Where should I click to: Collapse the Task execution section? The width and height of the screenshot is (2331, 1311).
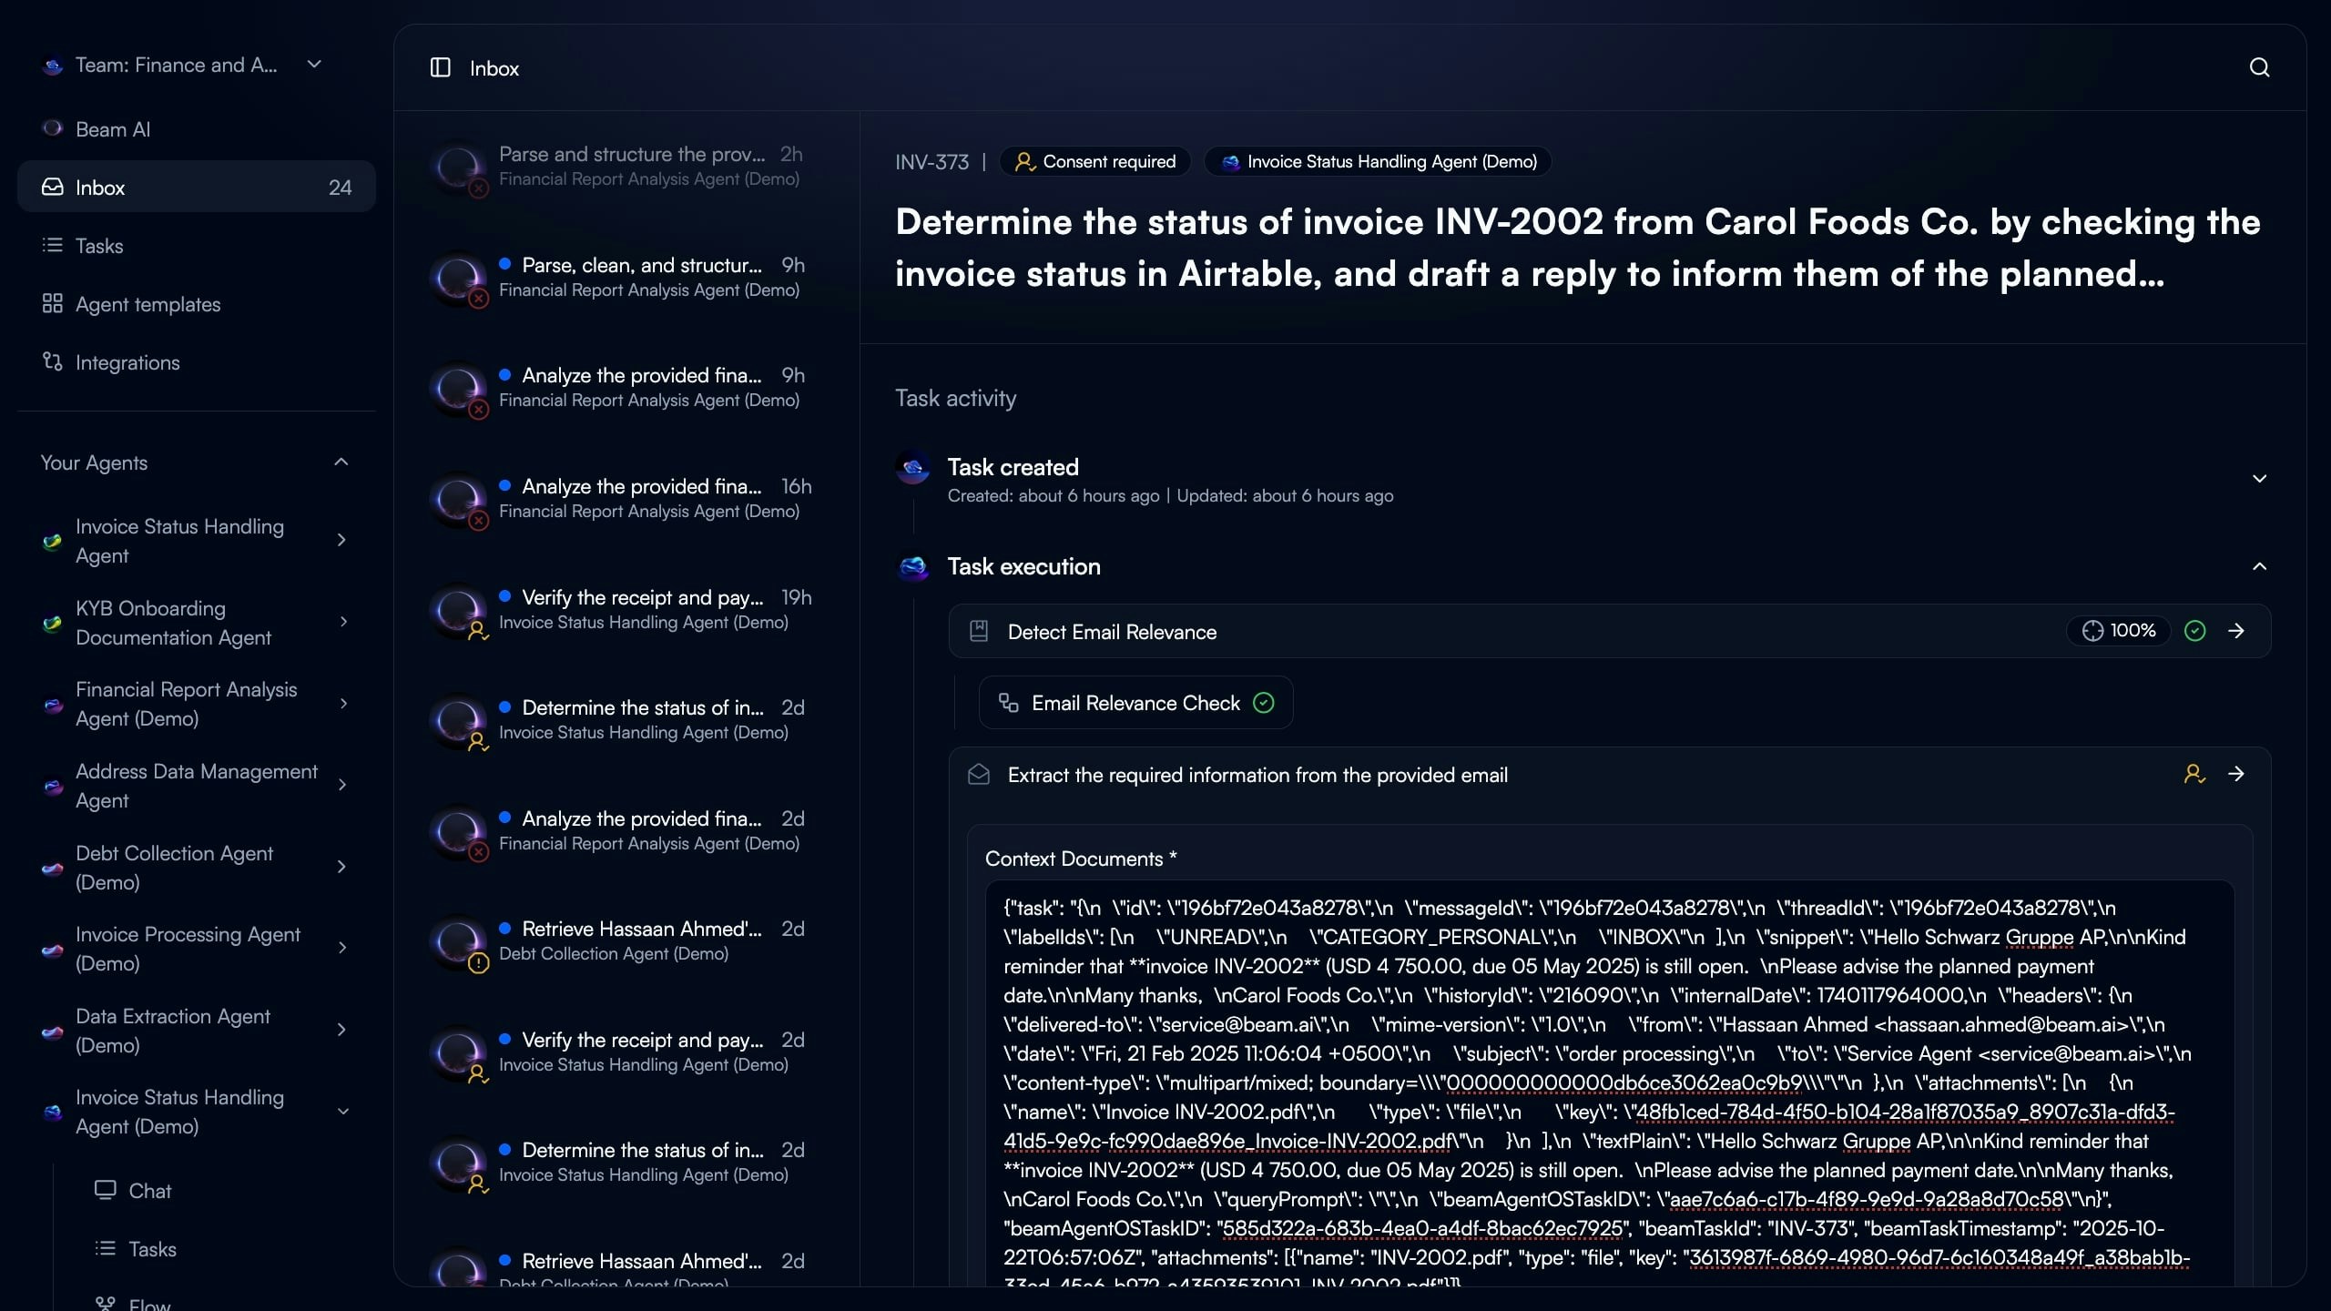pos(2259,566)
